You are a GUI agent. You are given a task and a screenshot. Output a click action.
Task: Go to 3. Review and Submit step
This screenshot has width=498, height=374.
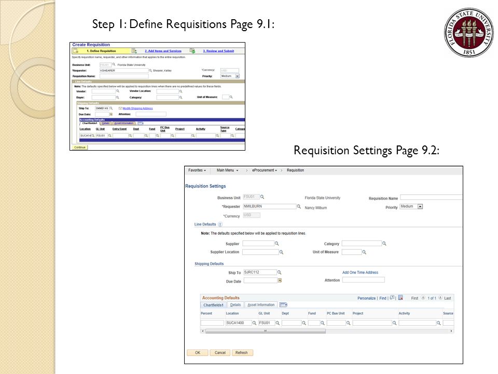[218, 51]
